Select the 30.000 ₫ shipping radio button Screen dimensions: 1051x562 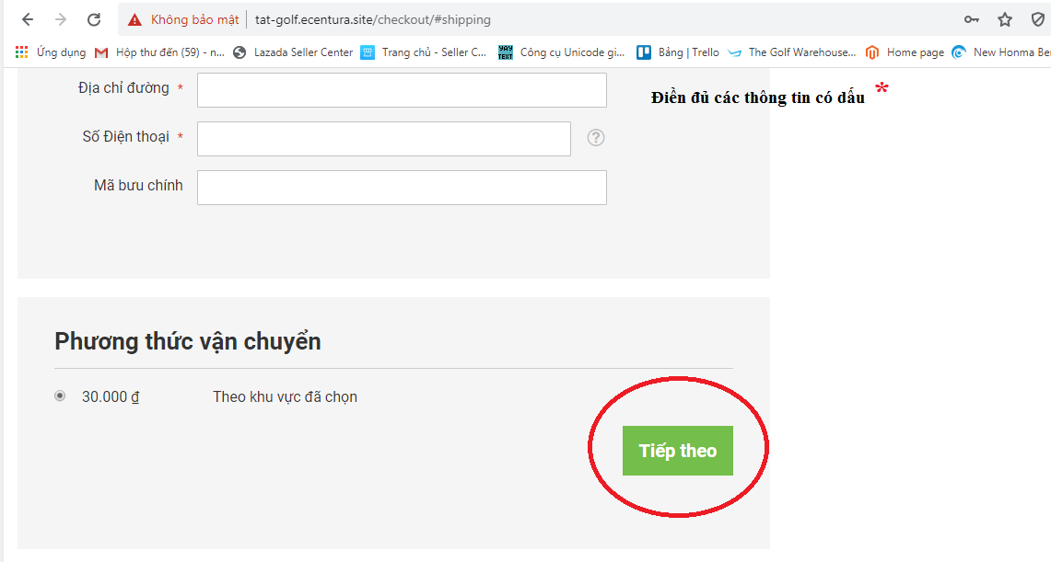[60, 396]
